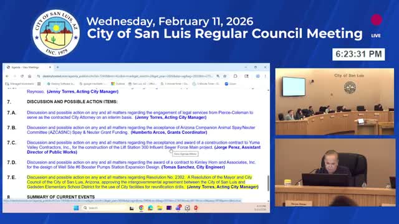The width and height of the screenshot is (399, 224).
Task: Open the Task View taskbar icon
Action: 132,208
